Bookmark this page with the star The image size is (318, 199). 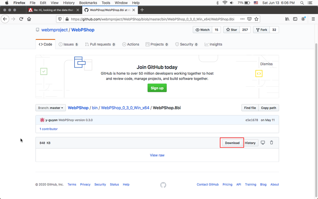coord(257,19)
